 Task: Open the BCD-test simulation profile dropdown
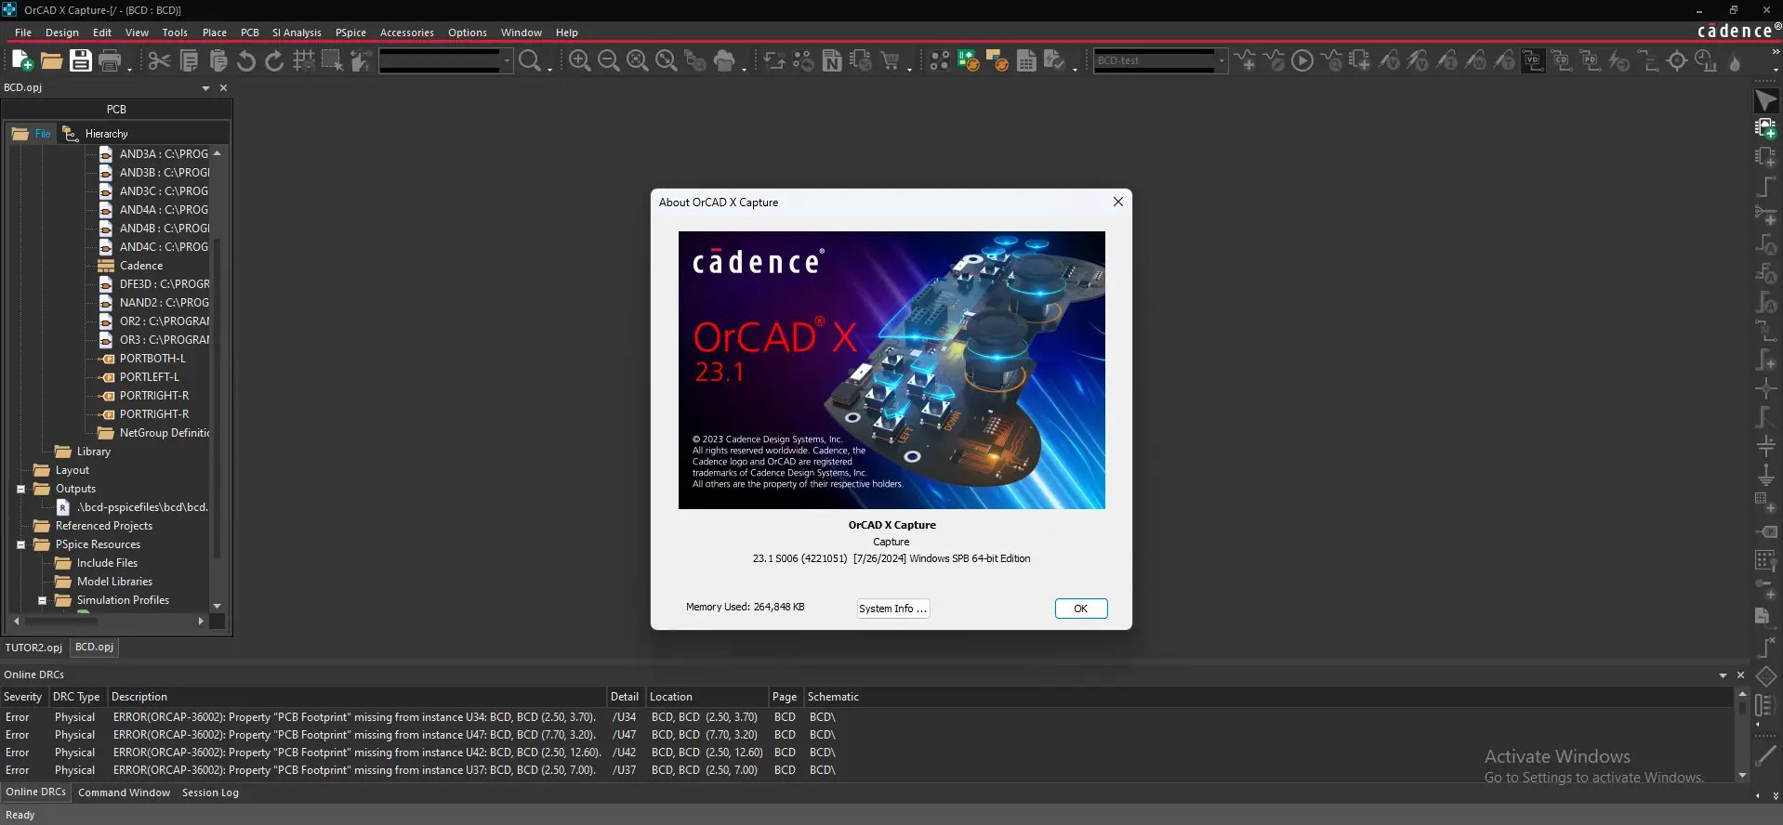1221,61
